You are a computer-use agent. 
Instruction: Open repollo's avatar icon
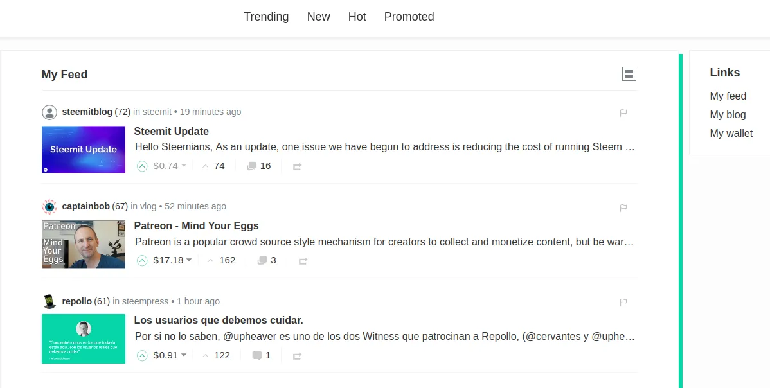49,302
